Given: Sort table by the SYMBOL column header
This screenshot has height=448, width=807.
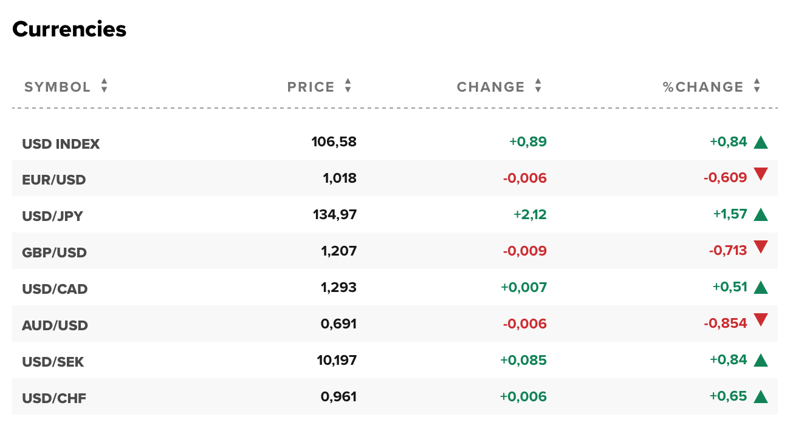Looking at the screenshot, I should [x=57, y=87].
